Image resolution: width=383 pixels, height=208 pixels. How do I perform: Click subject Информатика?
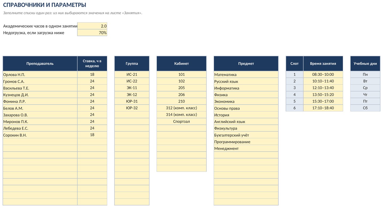tap(246, 88)
